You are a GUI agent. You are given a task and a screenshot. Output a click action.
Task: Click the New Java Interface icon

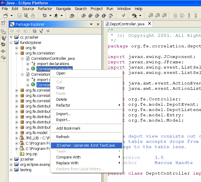pyautogui.click(x=104, y=16)
